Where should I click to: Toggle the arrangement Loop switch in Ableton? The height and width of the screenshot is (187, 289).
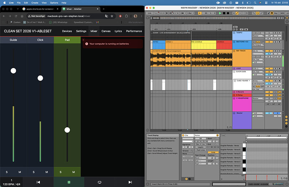click(x=258, y=13)
